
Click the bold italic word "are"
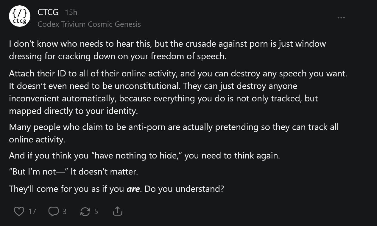click(x=133, y=189)
